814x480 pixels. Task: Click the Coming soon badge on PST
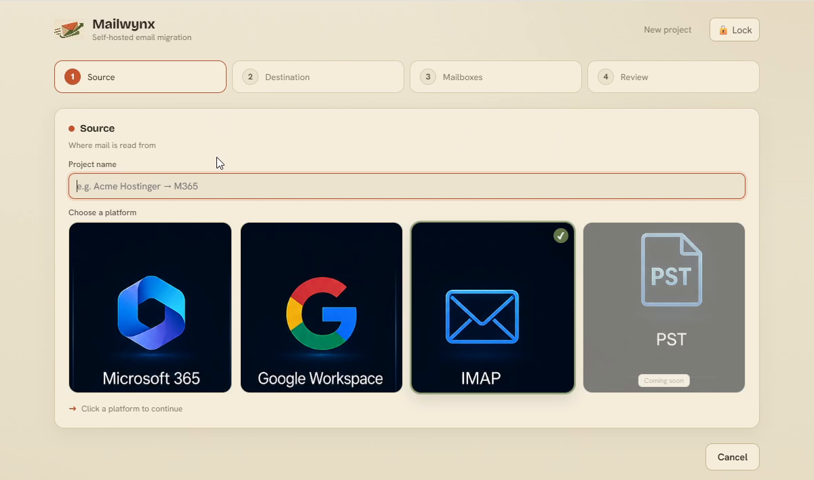[x=664, y=381]
